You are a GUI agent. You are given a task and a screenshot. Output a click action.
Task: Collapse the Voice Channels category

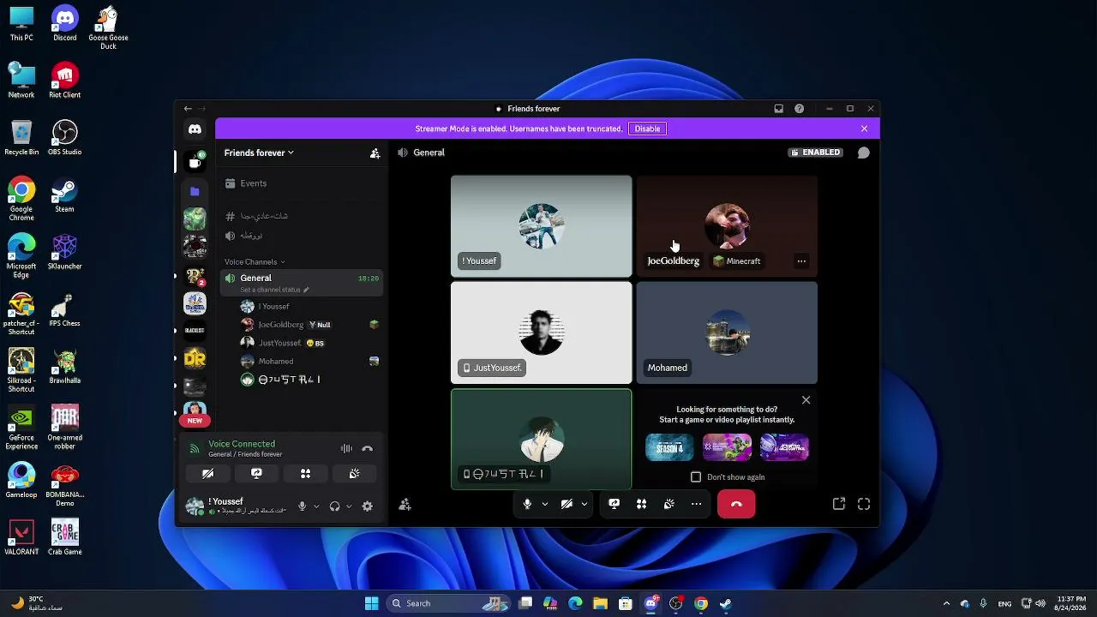click(255, 261)
